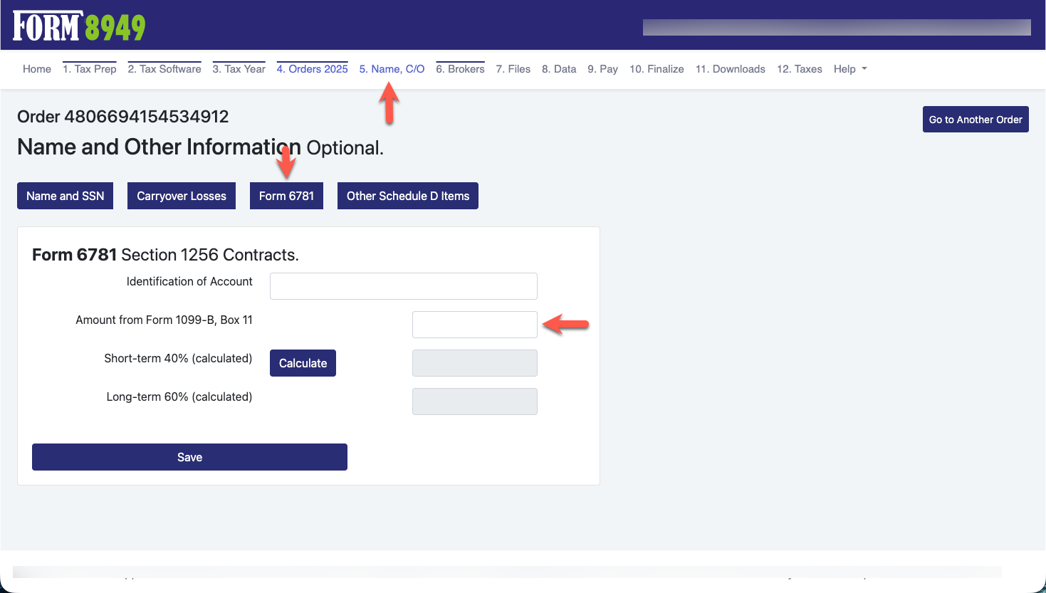The image size is (1046, 593).
Task: Open the Carryover Losses section
Action: [x=182, y=196]
